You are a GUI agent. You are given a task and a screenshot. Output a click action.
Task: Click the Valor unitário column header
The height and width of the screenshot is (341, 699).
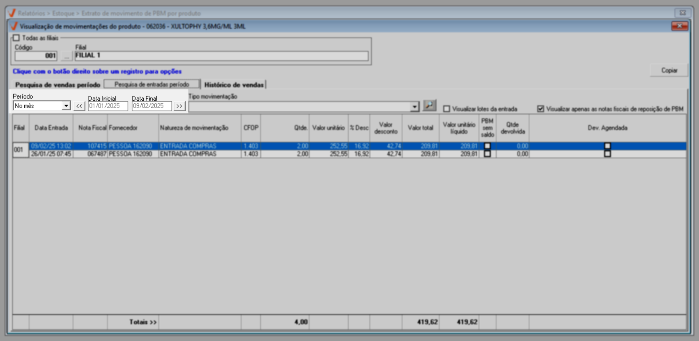pos(329,128)
